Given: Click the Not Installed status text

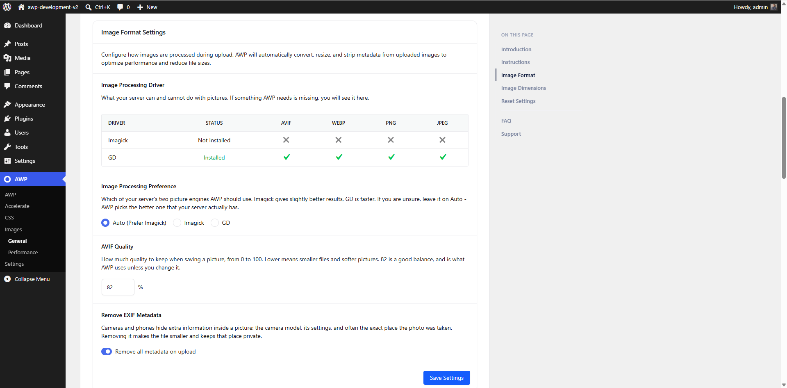Looking at the screenshot, I should coord(214,140).
